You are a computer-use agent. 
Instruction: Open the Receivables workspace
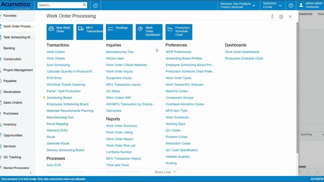point(12,92)
